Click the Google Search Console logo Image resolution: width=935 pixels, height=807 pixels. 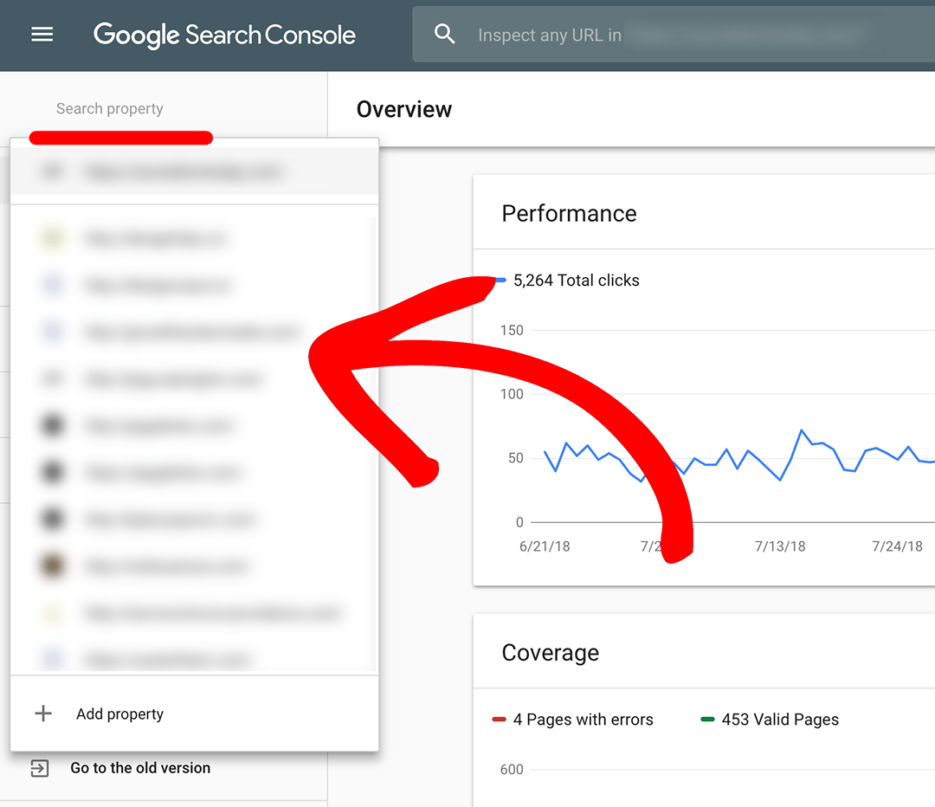click(224, 36)
